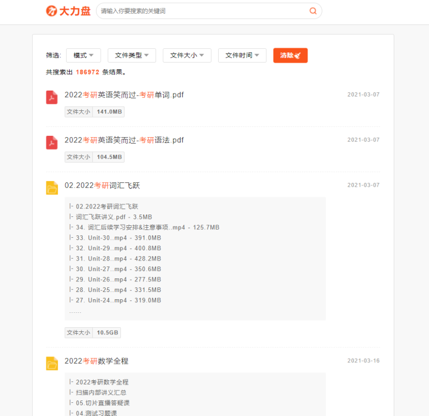Open the 文件类型 filter dropdown
Screen dimensions: 429x416
[x=132, y=55]
